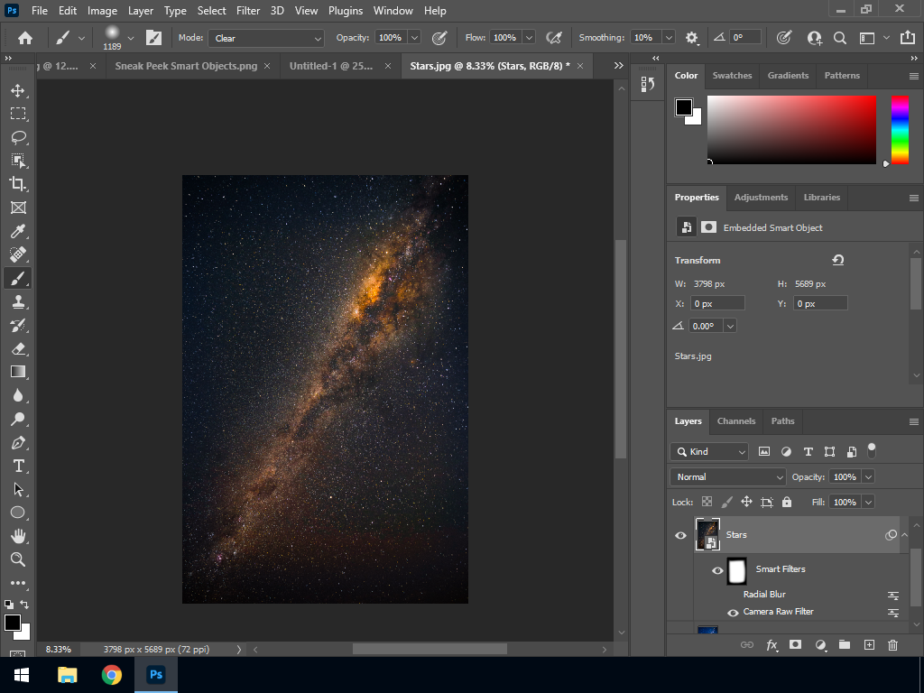Select the Crop tool

pyautogui.click(x=18, y=184)
